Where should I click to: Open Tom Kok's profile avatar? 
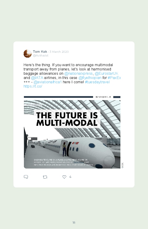click(x=28, y=53)
